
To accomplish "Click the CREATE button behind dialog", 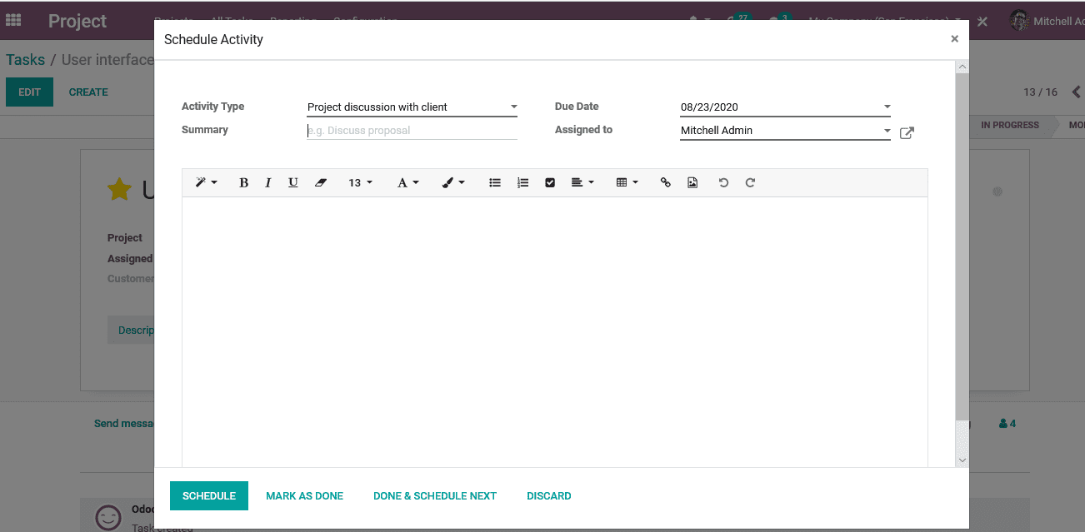I will click(88, 92).
